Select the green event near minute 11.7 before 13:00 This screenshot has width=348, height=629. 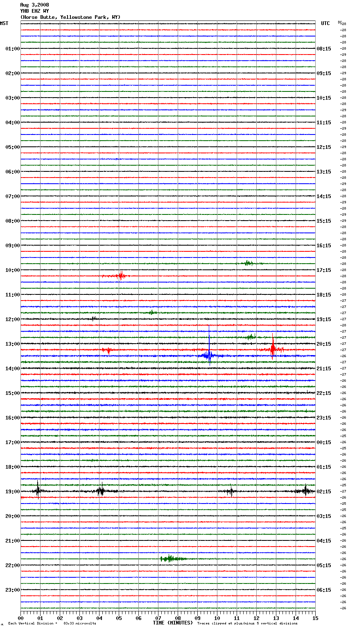pyautogui.click(x=251, y=337)
